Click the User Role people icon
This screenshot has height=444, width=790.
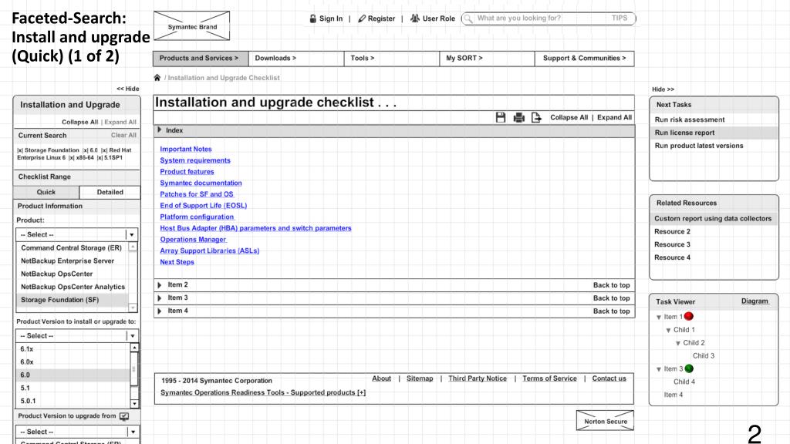click(414, 18)
